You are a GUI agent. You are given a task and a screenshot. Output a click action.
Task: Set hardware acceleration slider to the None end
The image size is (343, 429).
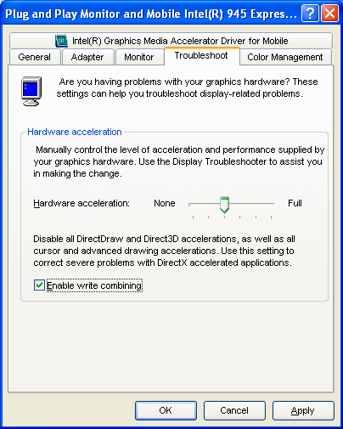pos(193,204)
